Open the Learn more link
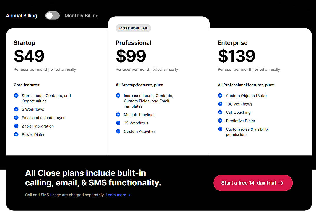 tap(118, 195)
